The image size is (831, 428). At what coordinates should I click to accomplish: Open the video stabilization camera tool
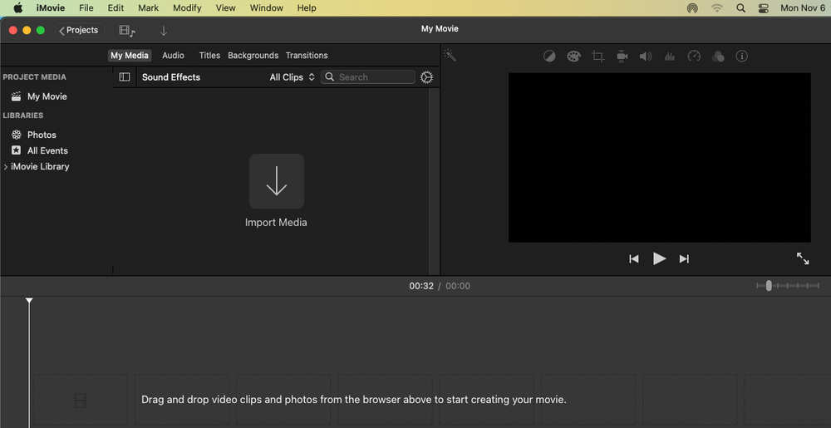click(622, 57)
